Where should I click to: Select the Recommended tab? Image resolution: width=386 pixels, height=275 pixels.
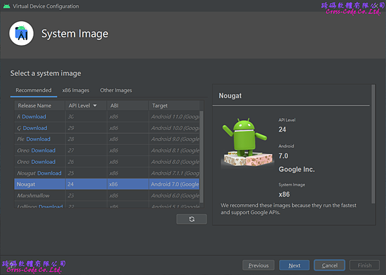[x=33, y=91]
